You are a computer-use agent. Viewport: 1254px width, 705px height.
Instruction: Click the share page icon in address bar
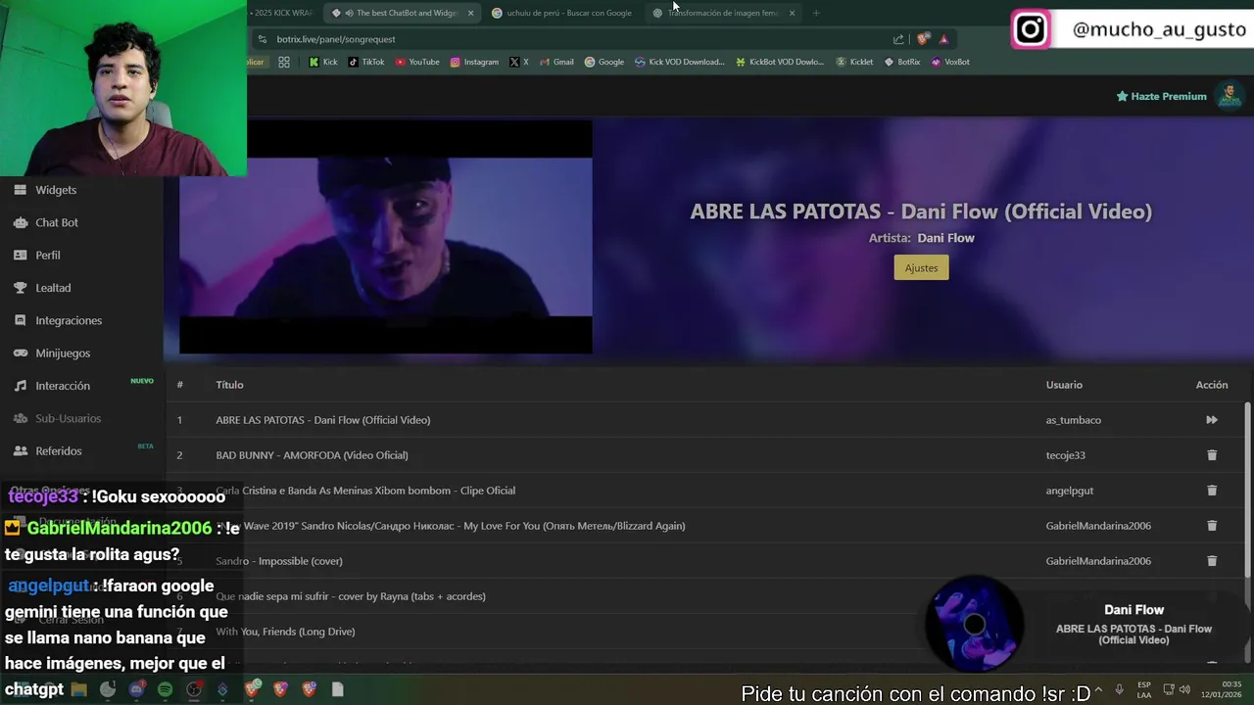click(898, 39)
